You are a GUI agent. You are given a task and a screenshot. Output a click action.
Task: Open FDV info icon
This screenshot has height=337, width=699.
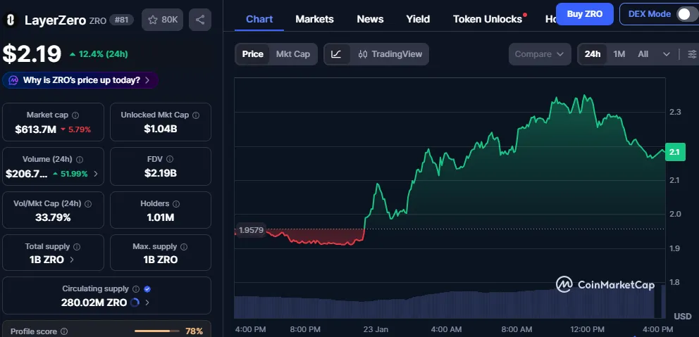click(170, 160)
